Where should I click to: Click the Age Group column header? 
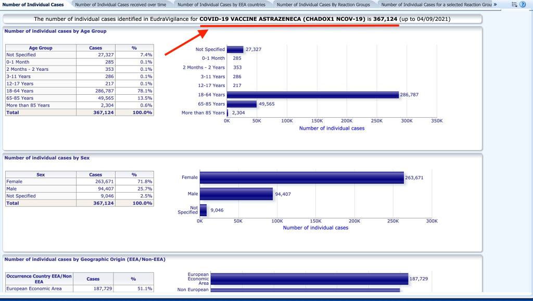click(40, 48)
